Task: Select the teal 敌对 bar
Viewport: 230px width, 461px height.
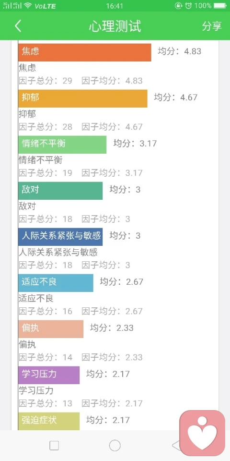Action: pos(60,191)
